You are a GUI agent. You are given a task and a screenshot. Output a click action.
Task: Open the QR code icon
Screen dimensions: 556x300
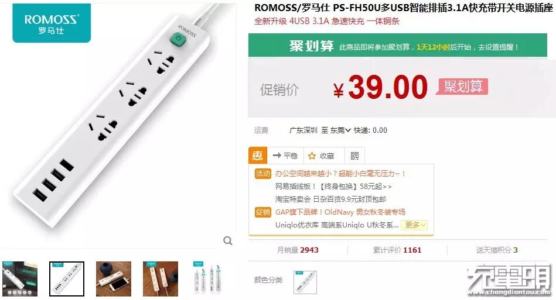click(x=354, y=156)
